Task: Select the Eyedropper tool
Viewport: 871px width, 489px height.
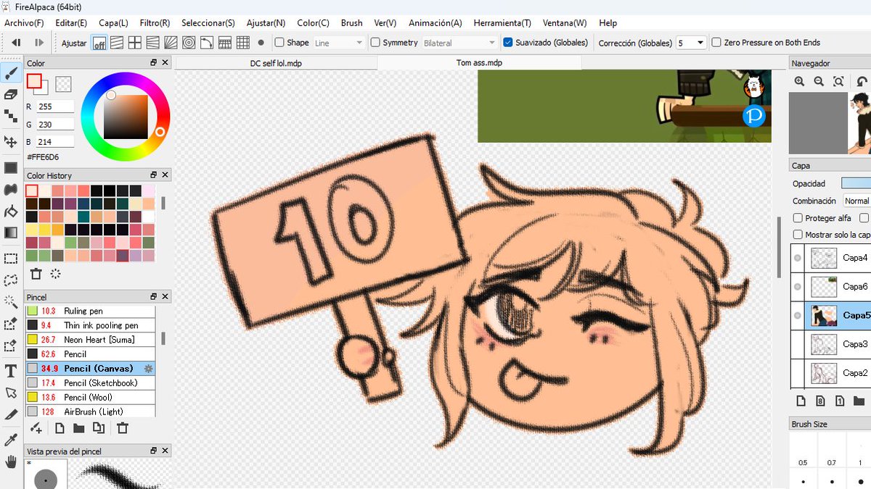Action: coord(11,440)
